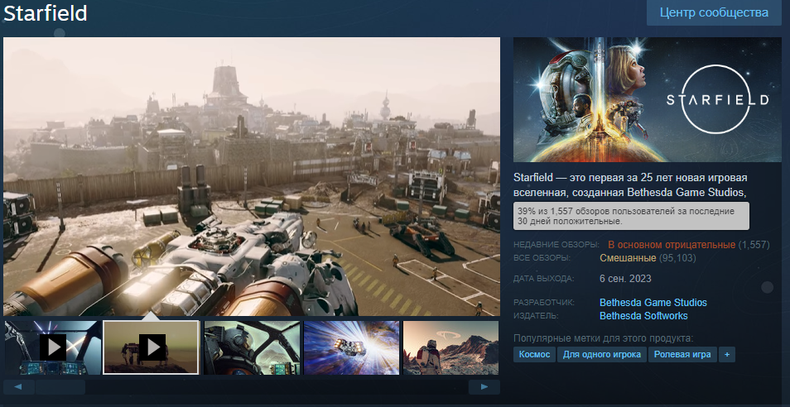
Task: Open the Ролевая игра tag
Action: tap(682, 354)
